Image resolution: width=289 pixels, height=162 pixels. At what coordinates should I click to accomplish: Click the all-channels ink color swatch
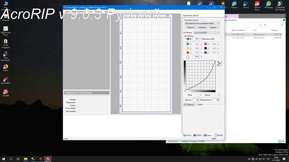point(188,39)
